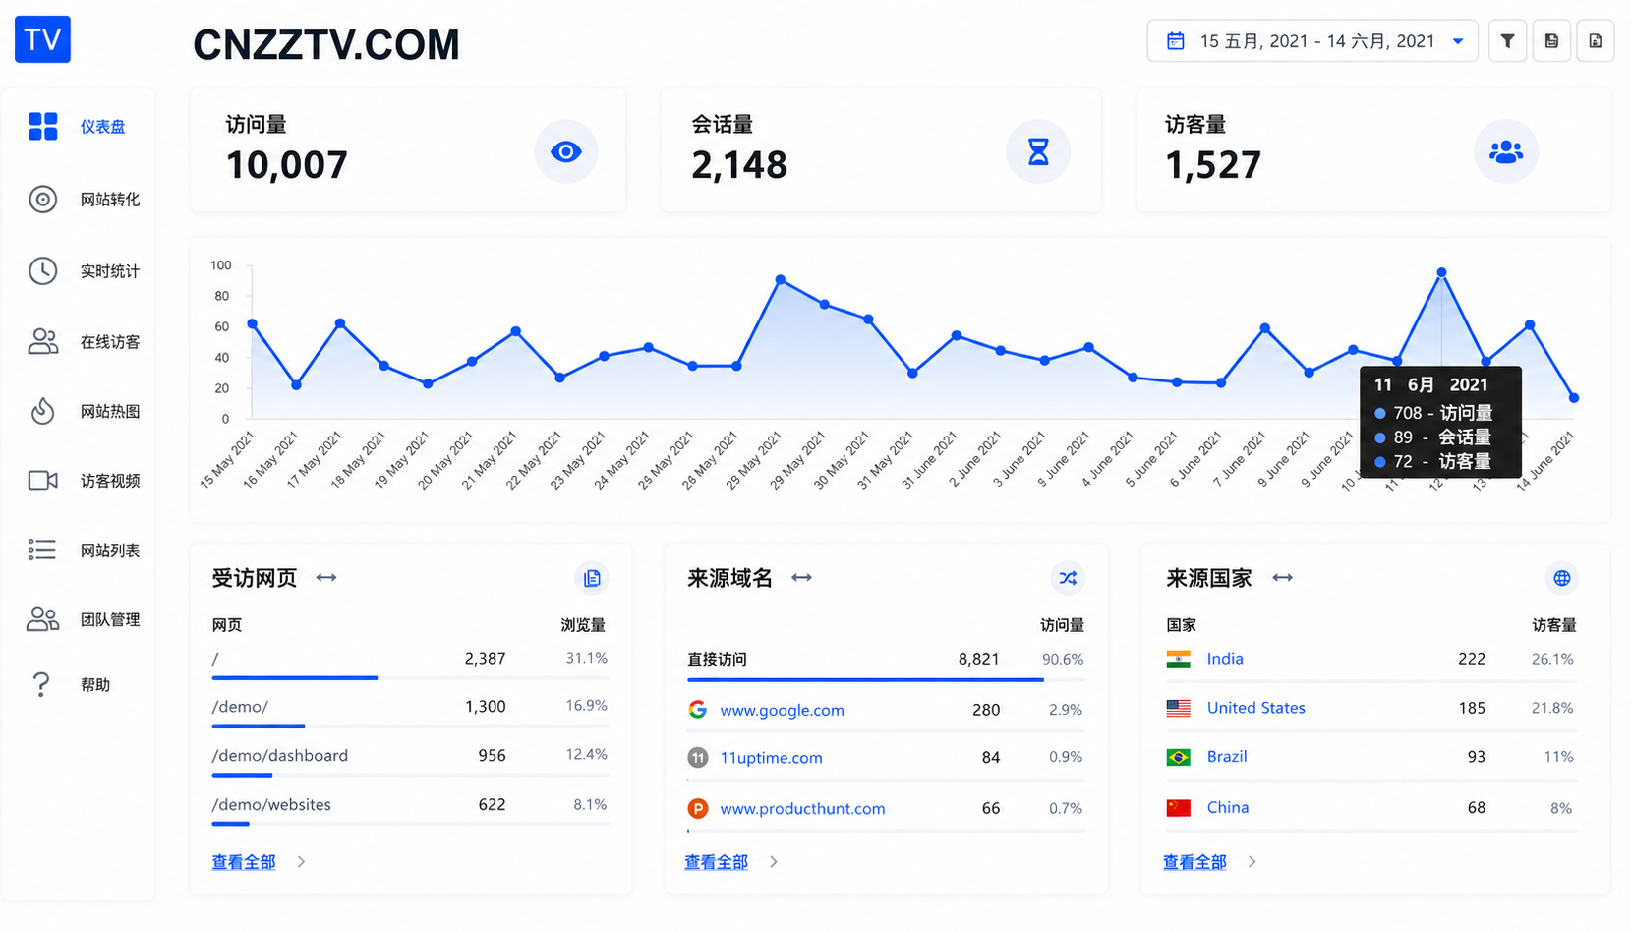Click the 14 June 2021 chart data point
Viewport: 1631px width, 932px height.
(x=1574, y=398)
